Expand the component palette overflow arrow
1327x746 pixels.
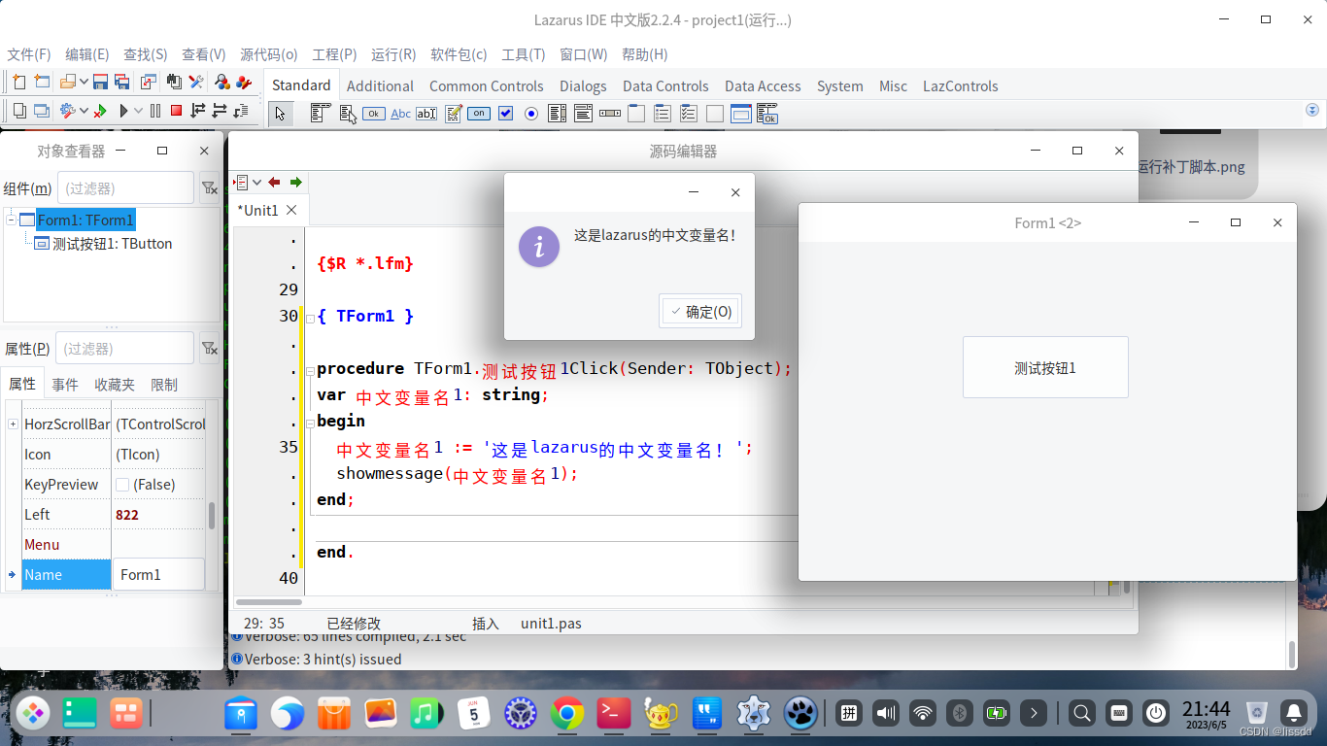[1312, 111]
